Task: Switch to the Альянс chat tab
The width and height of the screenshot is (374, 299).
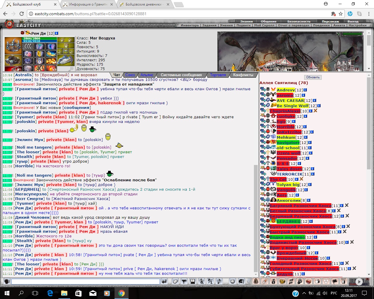Action: point(147,75)
